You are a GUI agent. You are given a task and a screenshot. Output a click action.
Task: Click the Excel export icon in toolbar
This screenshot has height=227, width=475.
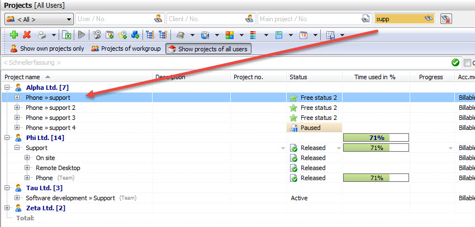pos(66,35)
